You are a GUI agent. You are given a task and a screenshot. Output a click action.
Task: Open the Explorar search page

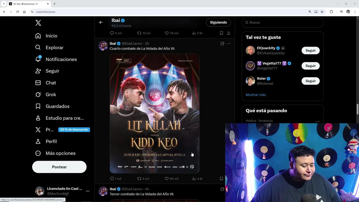(49, 48)
